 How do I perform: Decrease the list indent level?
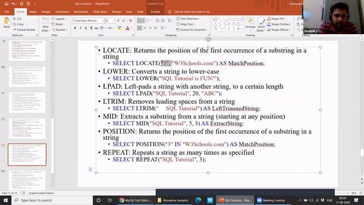click(x=158, y=20)
